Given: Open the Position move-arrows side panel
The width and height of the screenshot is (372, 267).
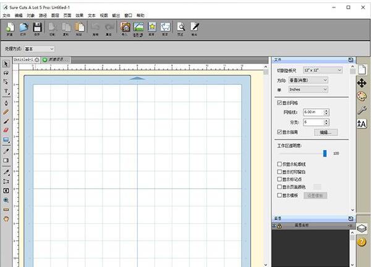Looking at the screenshot, I should click(x=361, y=83).
